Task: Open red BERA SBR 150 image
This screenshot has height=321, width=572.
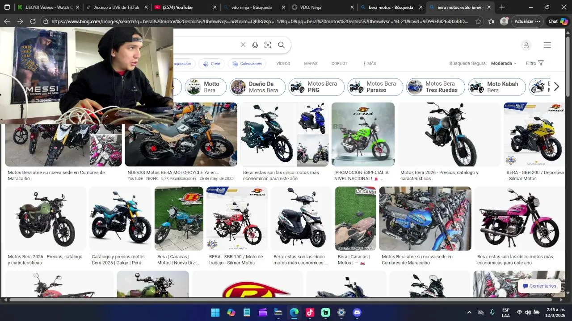Action: (x=236, y=218)
